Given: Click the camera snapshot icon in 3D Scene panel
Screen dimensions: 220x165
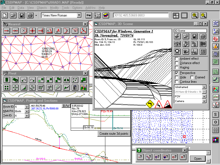Looking at the screenshot, I should [177, 44].
